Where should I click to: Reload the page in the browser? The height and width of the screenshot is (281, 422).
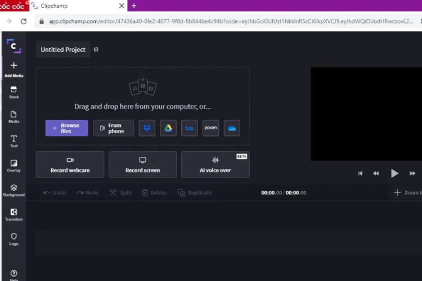pos(24,21)
